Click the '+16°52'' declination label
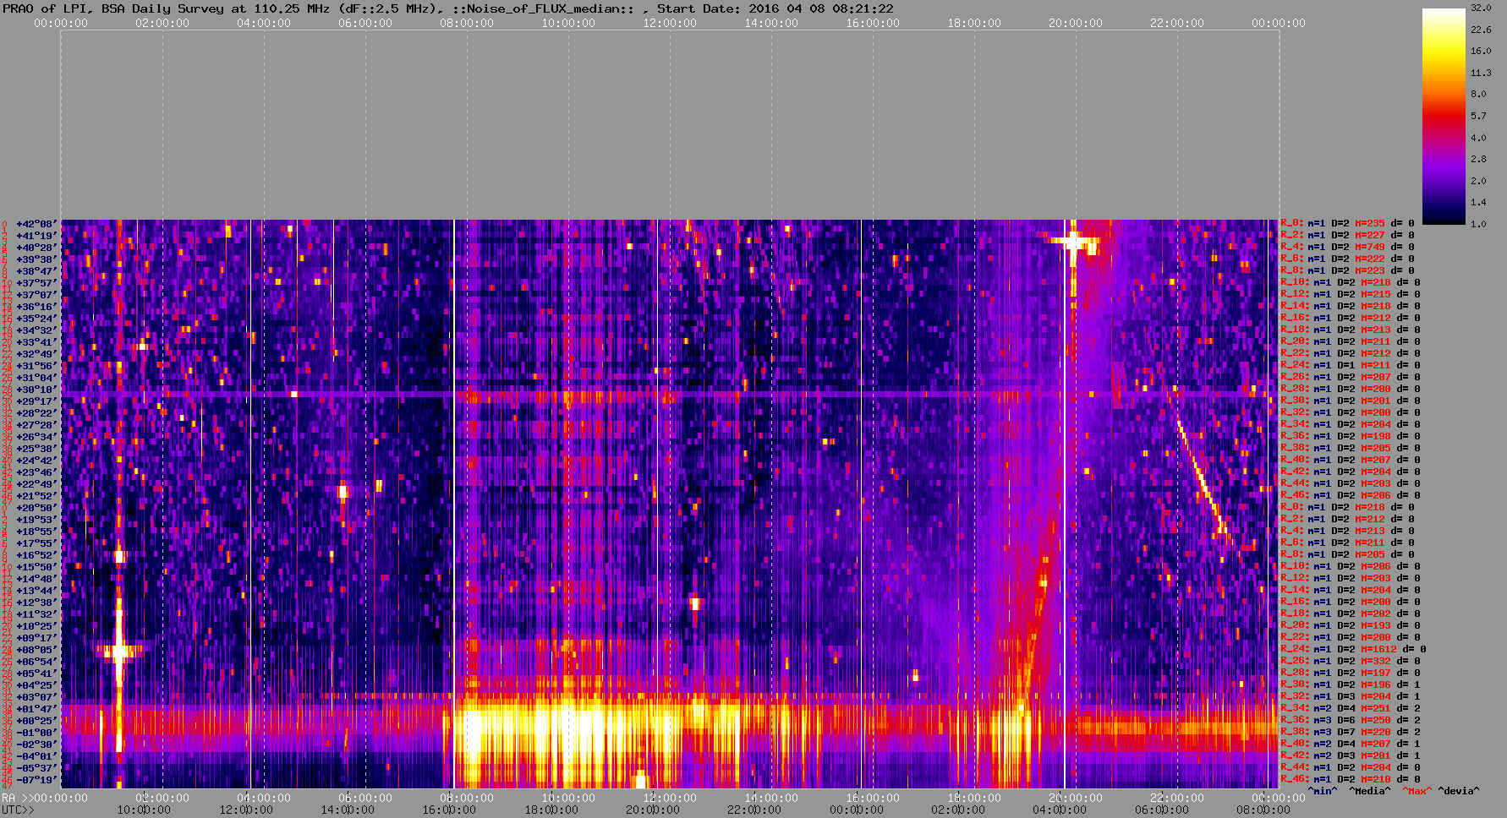 point(37,555)
